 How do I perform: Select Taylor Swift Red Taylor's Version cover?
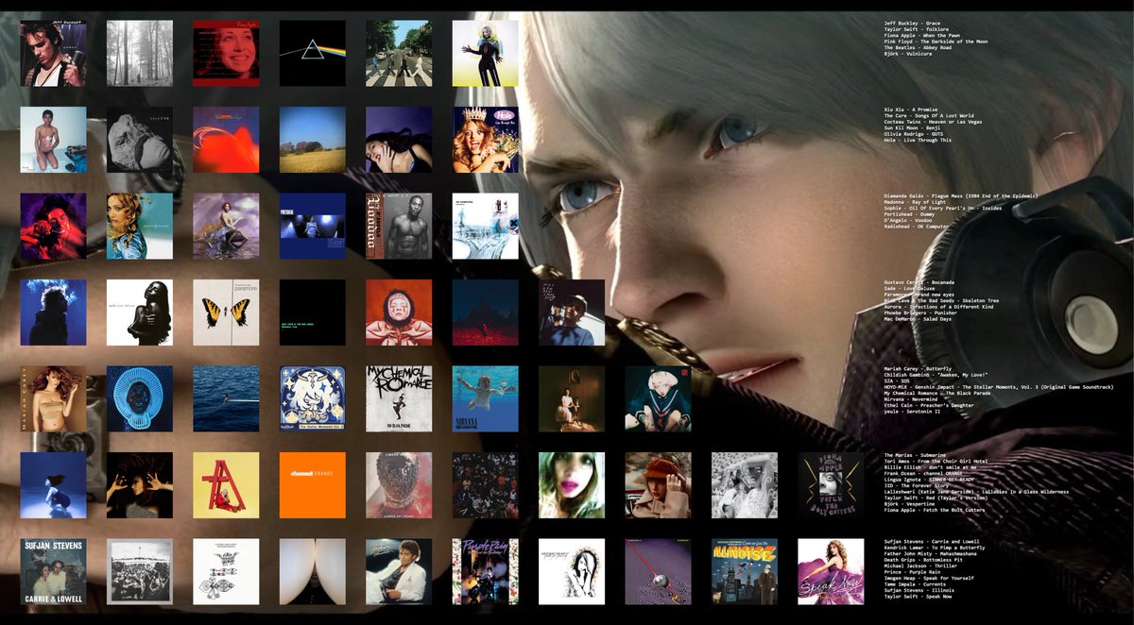click(x=658, y=485)
